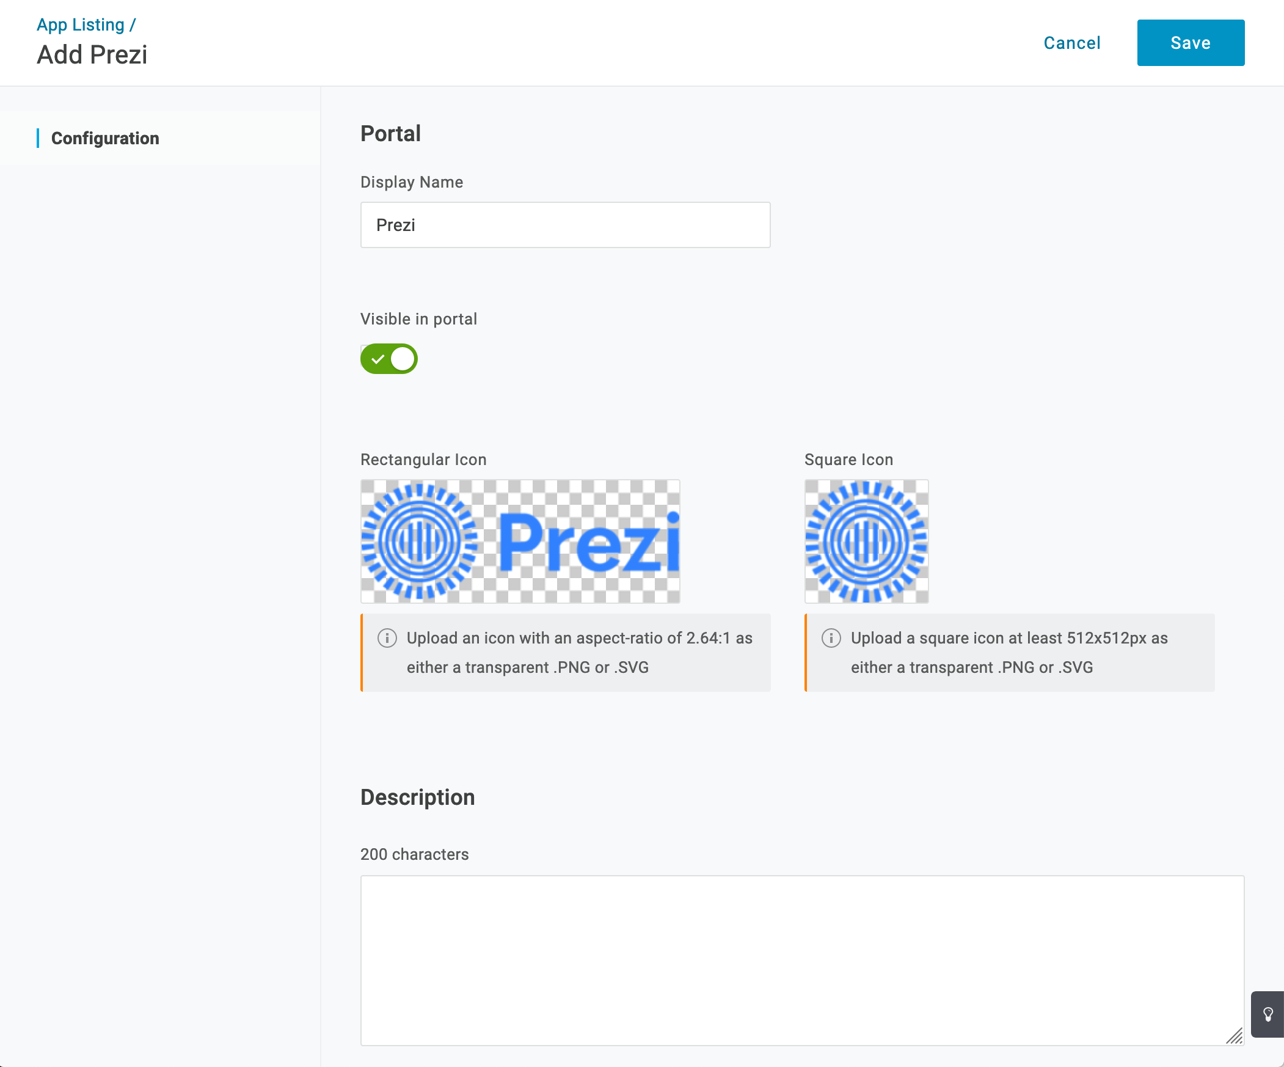This screenshot has width=1284, height=1067.
Task: Click the info icon beside square icon hint
Action: pyautogui.click(x=831, y=638)
